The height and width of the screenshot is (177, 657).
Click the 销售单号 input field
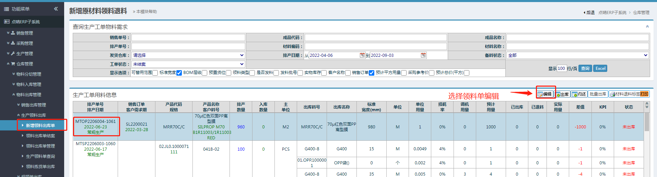(188, 38)
